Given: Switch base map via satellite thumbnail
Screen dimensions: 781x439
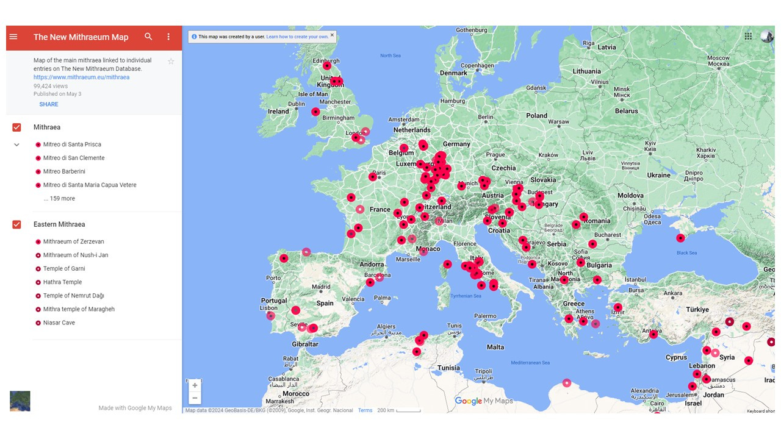Looking at the screenshot, I should point(20,401).
